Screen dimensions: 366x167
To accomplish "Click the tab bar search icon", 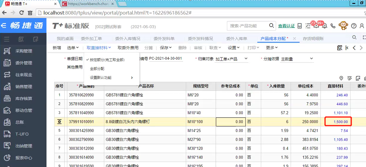I will click(354, 38).
